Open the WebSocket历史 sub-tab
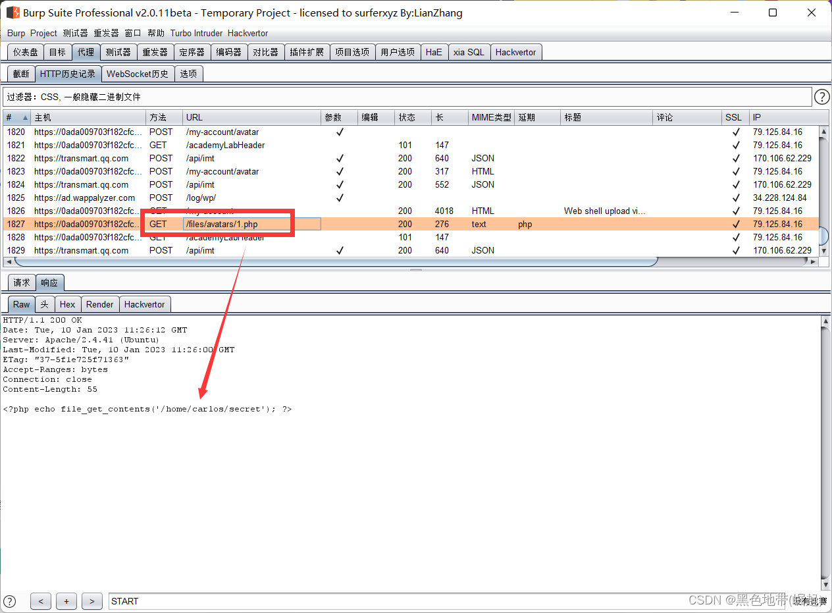This screenshot has height=613, width=832. coord(138,74)
